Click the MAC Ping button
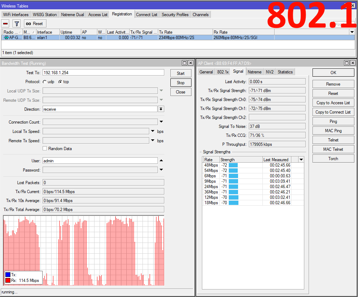 point(333,131)
